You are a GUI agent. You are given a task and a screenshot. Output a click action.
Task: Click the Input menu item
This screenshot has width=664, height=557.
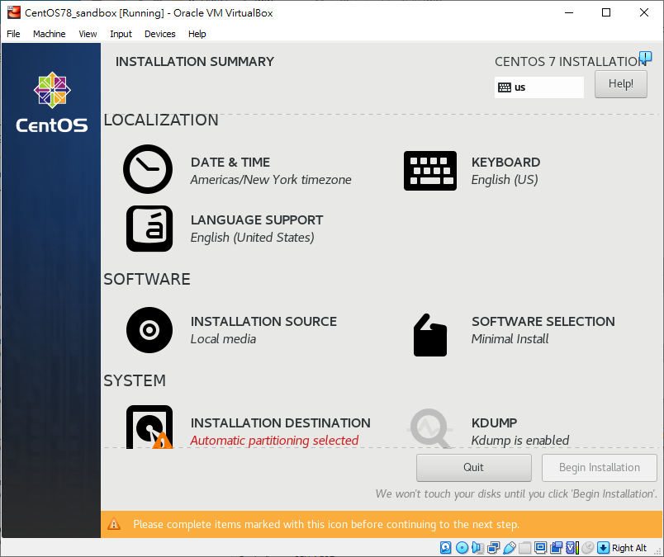click(x=121, y=34)
